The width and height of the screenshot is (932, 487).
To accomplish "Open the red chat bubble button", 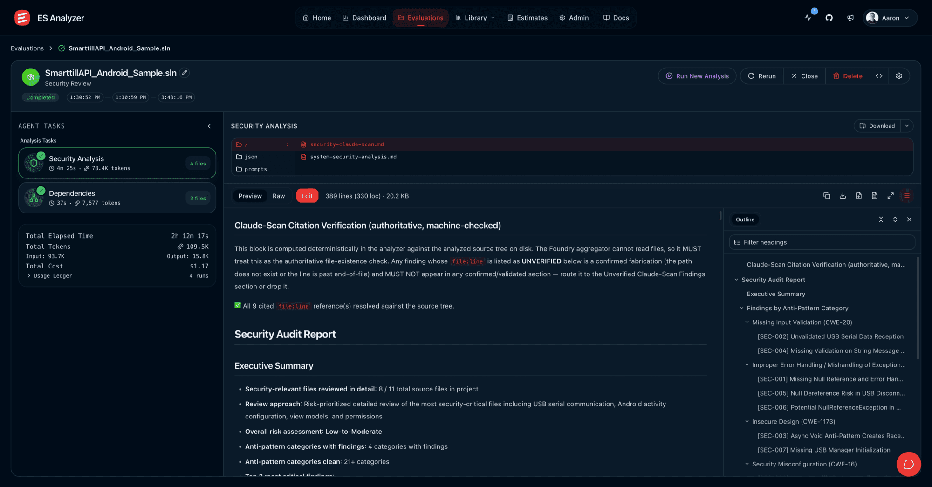I will 909,464.
